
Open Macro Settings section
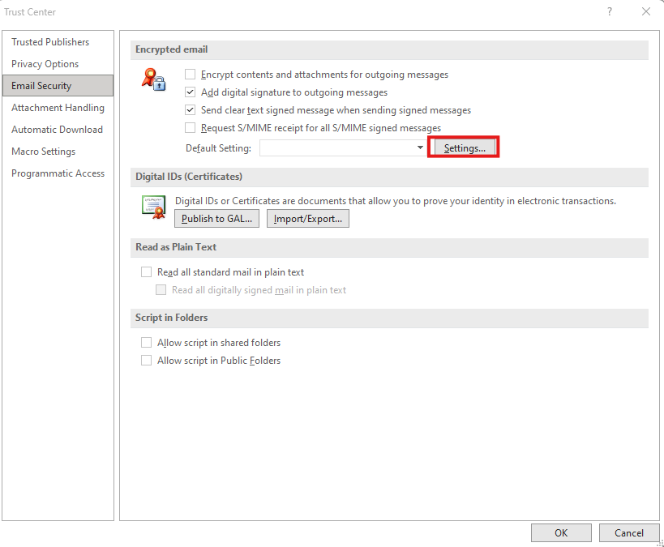click(x=43, y=152)
